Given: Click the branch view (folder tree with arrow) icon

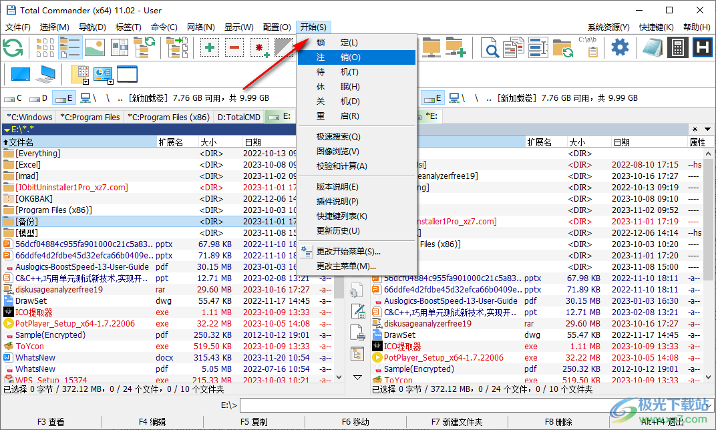Looking at the screenshot, I should [177, 47].
